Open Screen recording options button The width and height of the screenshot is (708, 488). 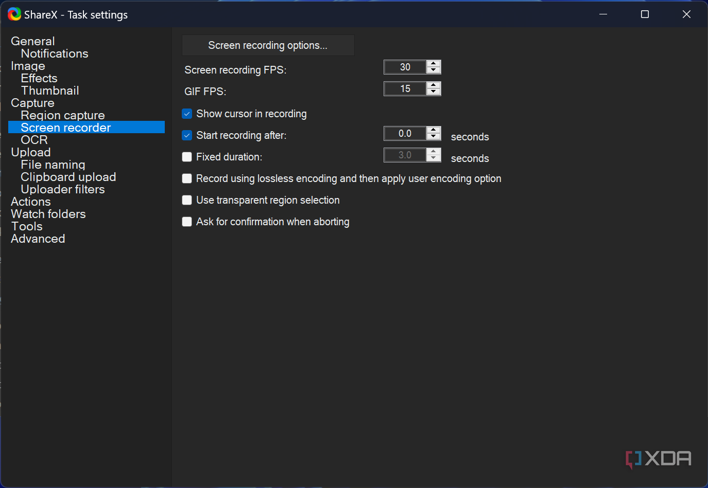(268, 45)
